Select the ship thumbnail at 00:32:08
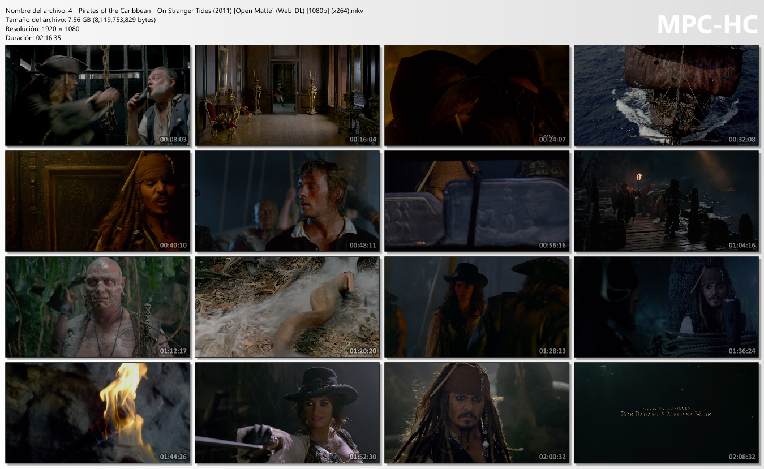 (x=667, y=96)
